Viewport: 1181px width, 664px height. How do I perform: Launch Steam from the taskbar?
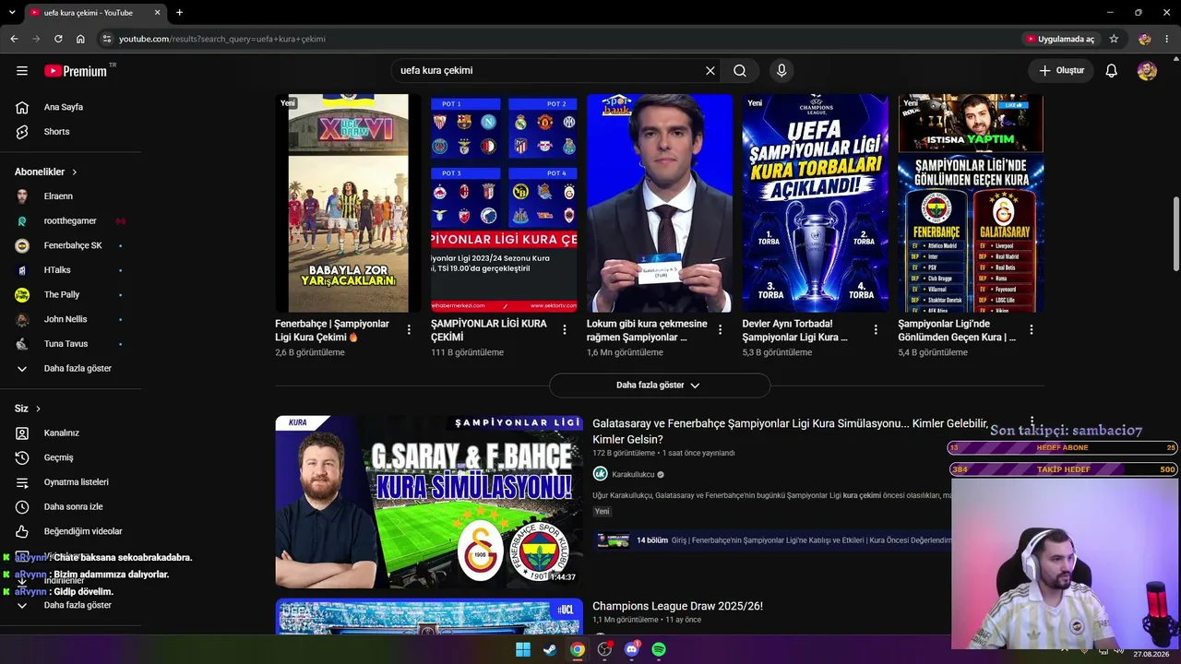550,649
